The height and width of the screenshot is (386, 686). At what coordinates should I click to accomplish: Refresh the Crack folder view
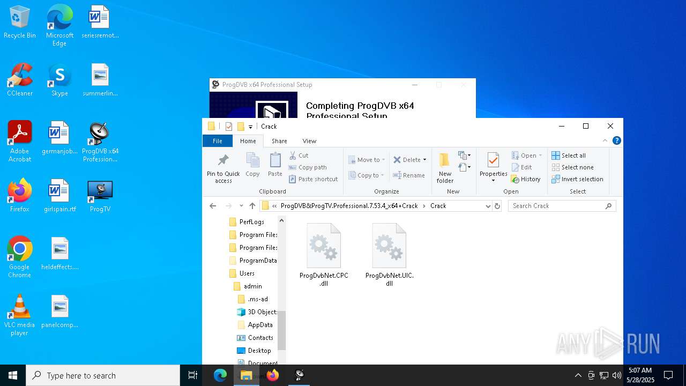497,206
